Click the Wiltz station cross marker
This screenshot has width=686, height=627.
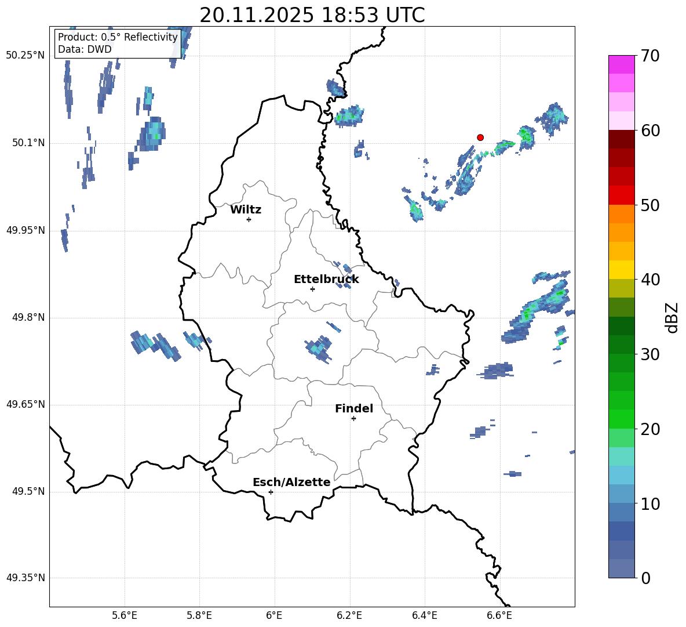[x=249, y=219]
